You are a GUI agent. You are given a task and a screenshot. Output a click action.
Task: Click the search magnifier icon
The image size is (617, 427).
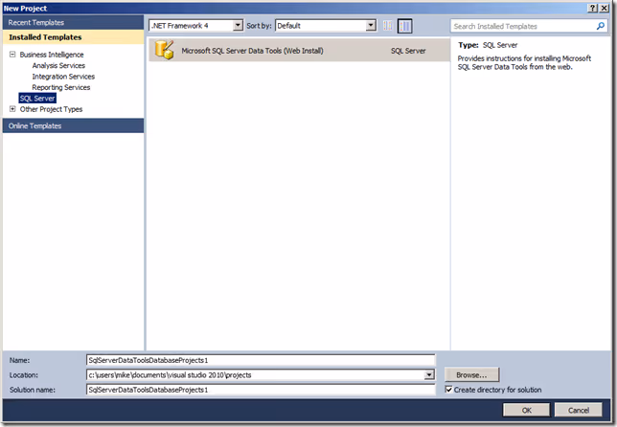point(600,26)
